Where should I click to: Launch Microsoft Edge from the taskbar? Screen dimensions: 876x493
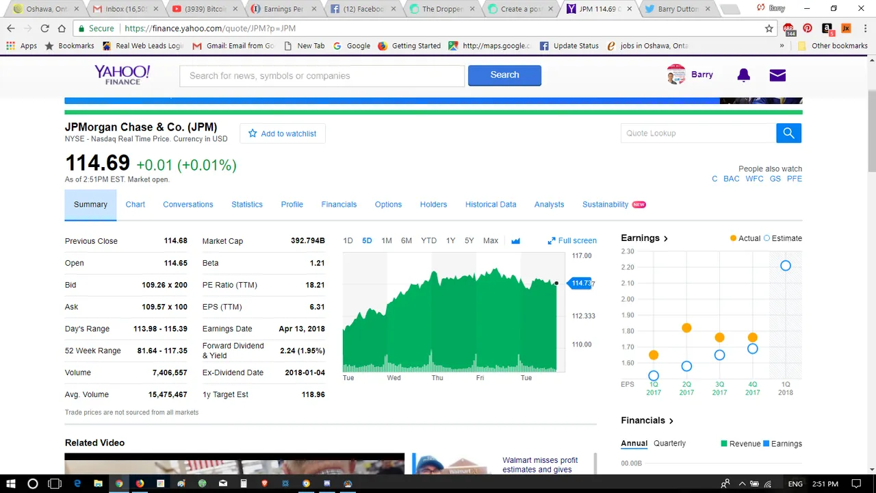coord(77,483)
